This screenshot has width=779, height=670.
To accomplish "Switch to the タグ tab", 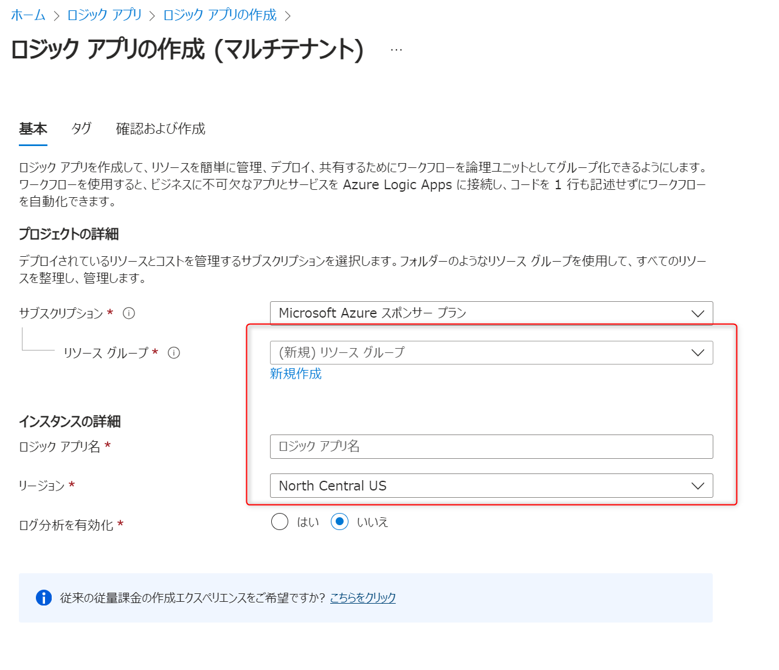I will pyautogui.click(x=81, y=128).
